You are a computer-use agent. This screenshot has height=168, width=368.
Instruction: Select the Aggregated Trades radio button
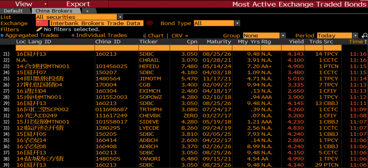tap(2, 35)
